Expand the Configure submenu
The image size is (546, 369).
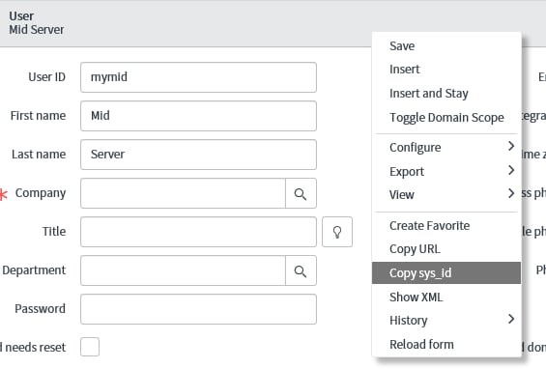point(446,147)
